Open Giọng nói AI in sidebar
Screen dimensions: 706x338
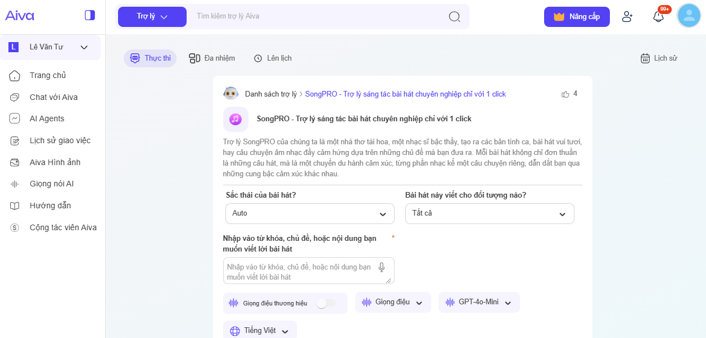tap(52, 184)
